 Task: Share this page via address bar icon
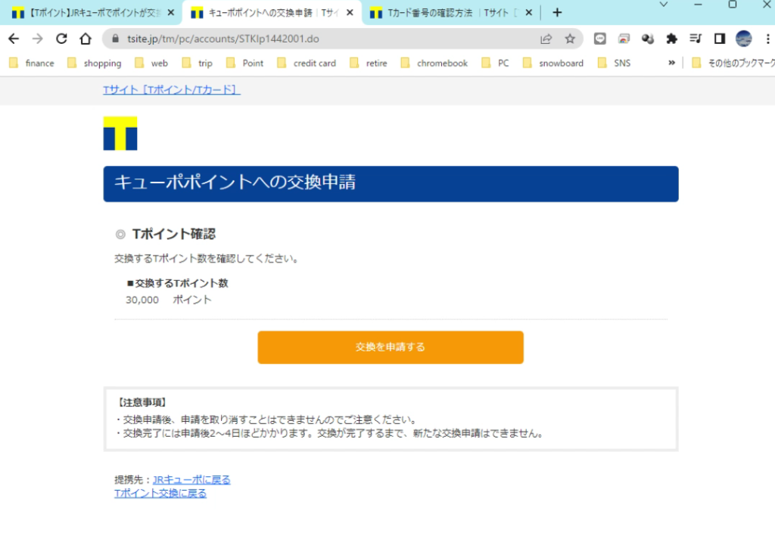click(546, 39)
